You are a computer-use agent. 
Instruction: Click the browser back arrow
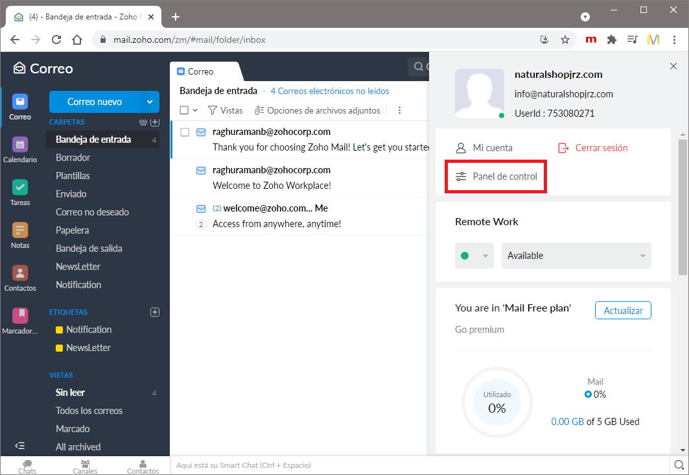click(15, 40)
